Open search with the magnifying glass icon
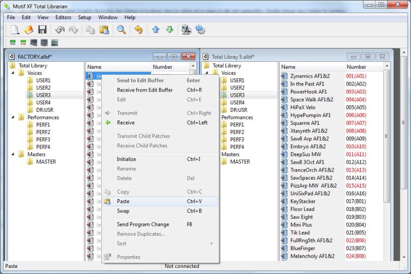 pyautogui.click(x=121, y=30)
